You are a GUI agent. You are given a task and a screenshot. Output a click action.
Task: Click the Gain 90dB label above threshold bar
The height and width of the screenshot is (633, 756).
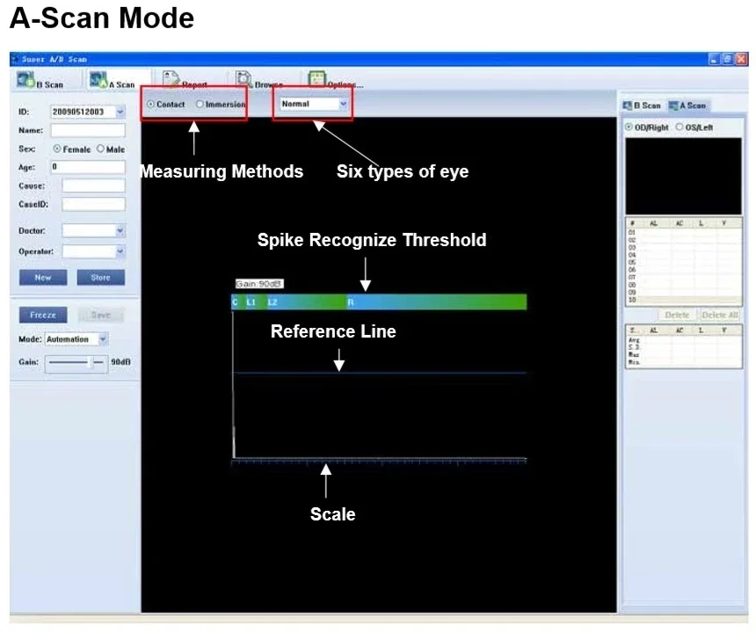click(x=259, y=284)
